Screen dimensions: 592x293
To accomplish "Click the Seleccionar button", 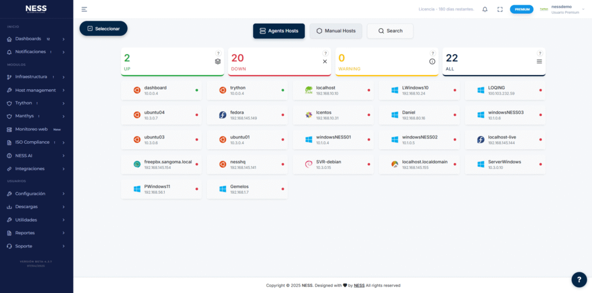I will (103, 29).
